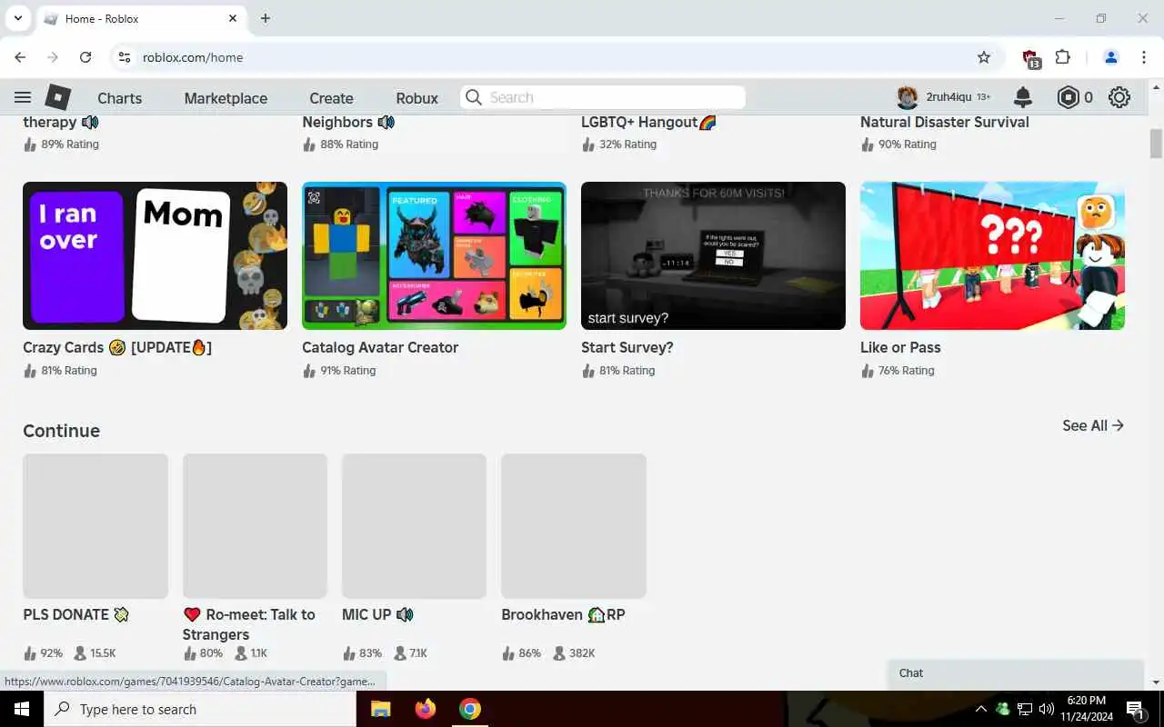
Task: Click the Neighbors game title
Action: click(x=348, y=122)
